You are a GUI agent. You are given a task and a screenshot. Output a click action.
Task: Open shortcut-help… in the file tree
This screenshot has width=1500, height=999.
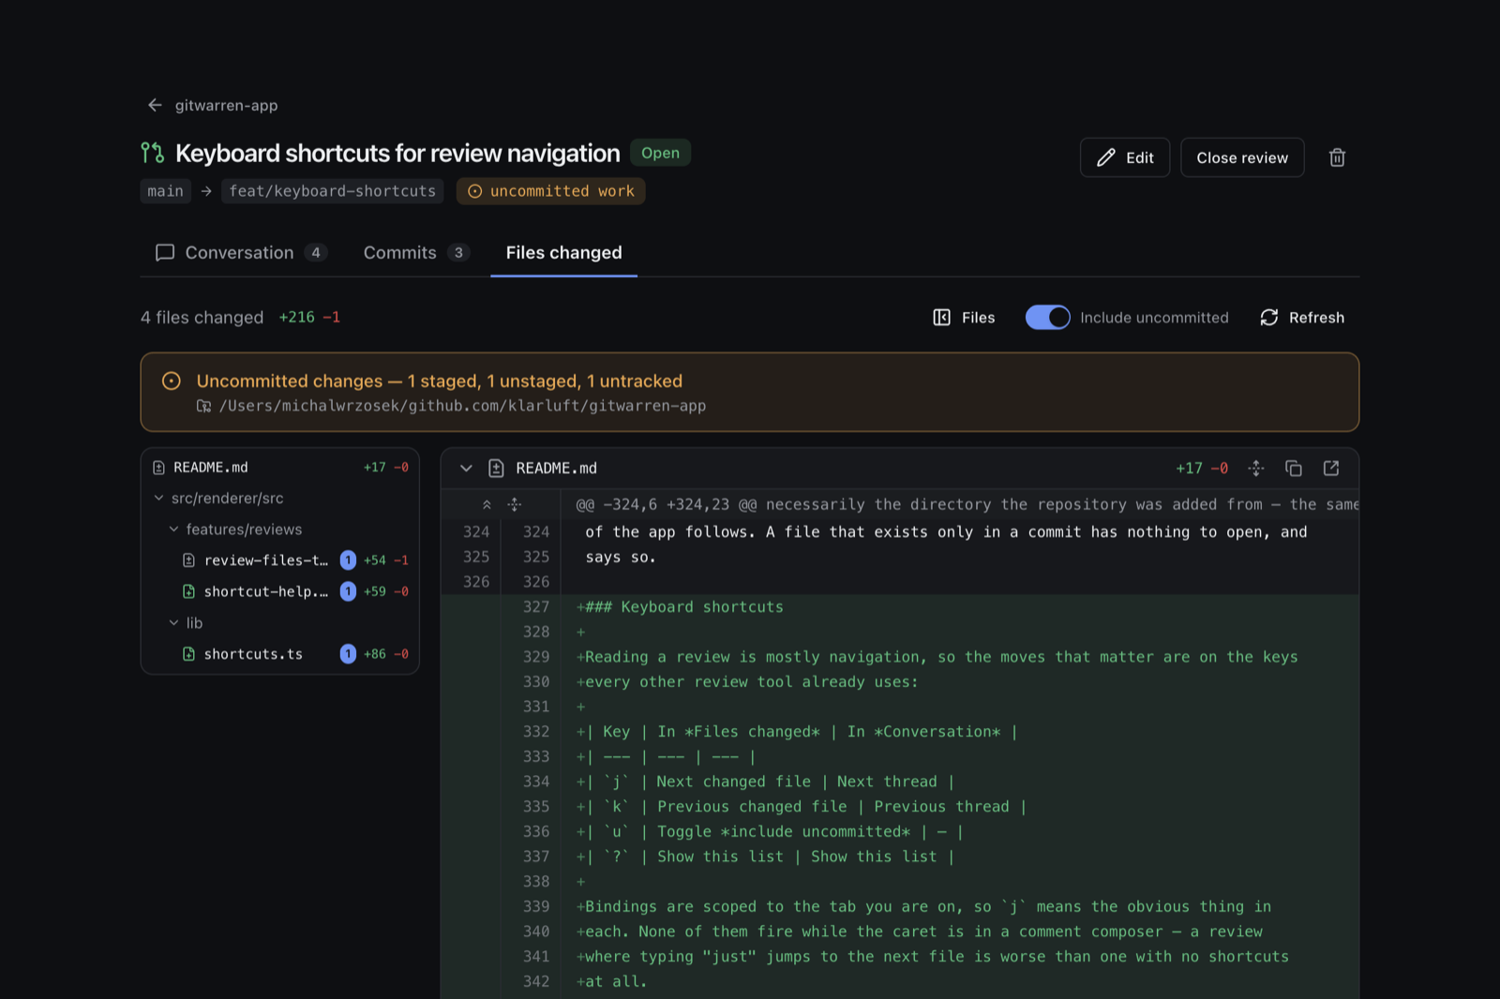279,591
